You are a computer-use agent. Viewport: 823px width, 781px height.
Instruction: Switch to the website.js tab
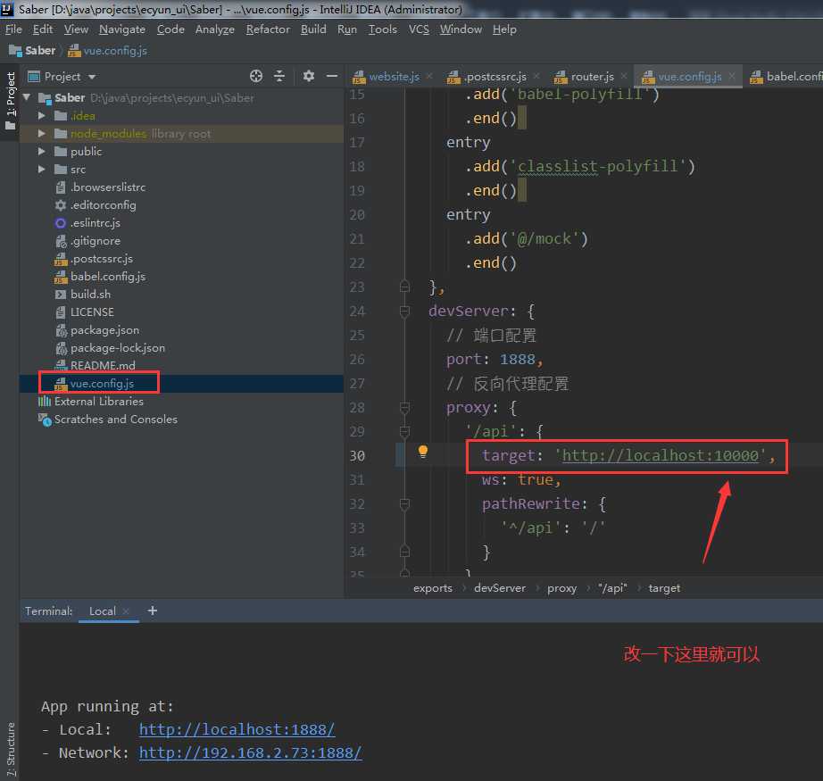tap(395, 77)
